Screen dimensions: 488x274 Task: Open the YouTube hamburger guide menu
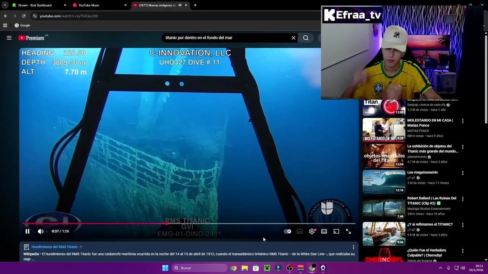tap(9, 38)
